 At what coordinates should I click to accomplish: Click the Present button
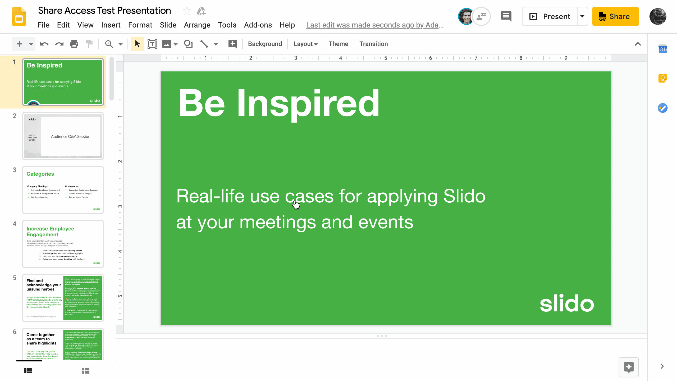(x=550, y=16)
